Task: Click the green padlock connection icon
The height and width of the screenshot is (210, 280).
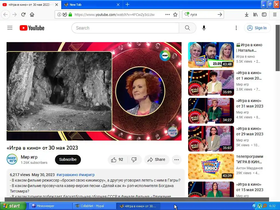Action: pos(70,15)
